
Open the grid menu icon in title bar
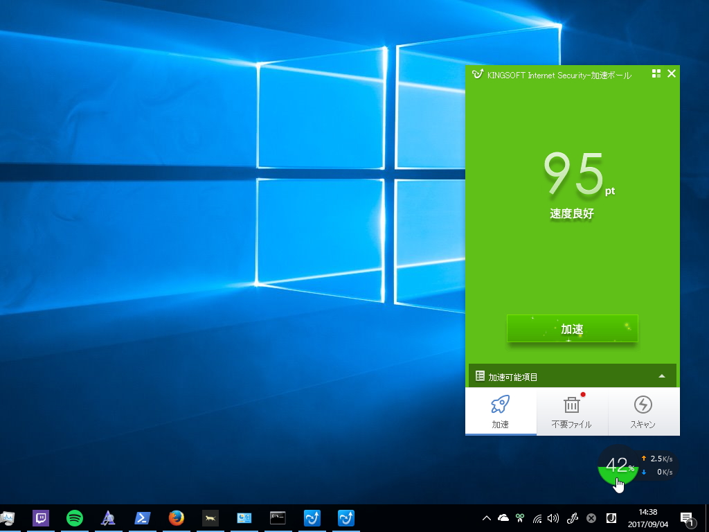click(x=656, y=73)
